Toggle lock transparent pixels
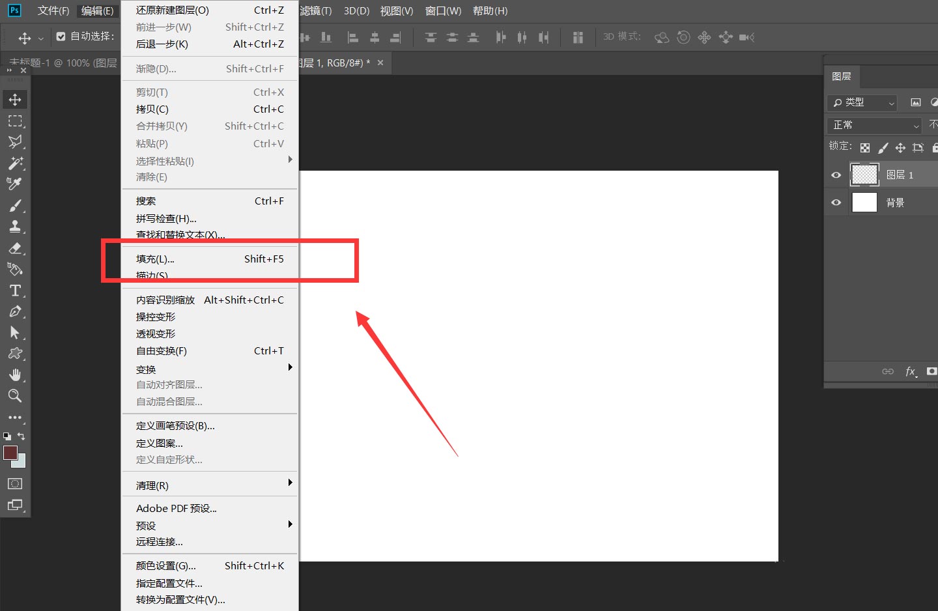The height and width of the screenshot is (611, 938). pos(865,148)
